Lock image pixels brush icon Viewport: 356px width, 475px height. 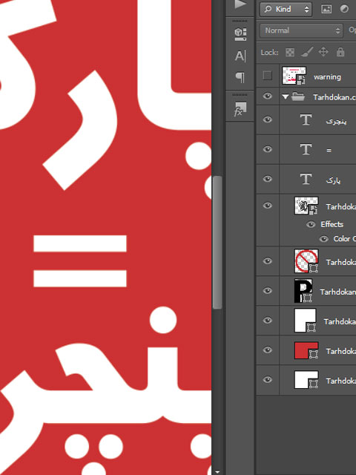coord(306,52)
